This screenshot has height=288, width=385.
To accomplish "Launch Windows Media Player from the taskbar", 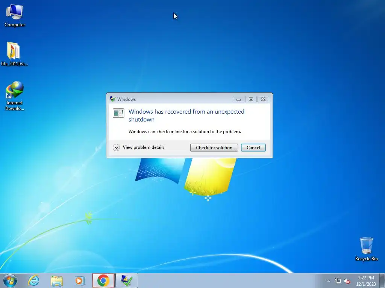I will (79, 280).
